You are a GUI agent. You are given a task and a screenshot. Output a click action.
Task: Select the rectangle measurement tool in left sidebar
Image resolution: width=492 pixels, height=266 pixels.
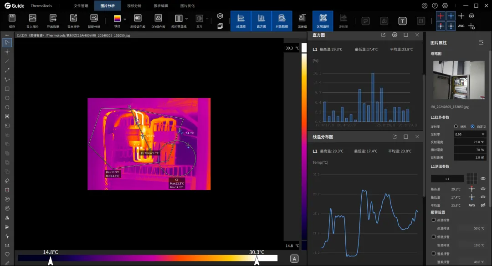tap(7, 89)
